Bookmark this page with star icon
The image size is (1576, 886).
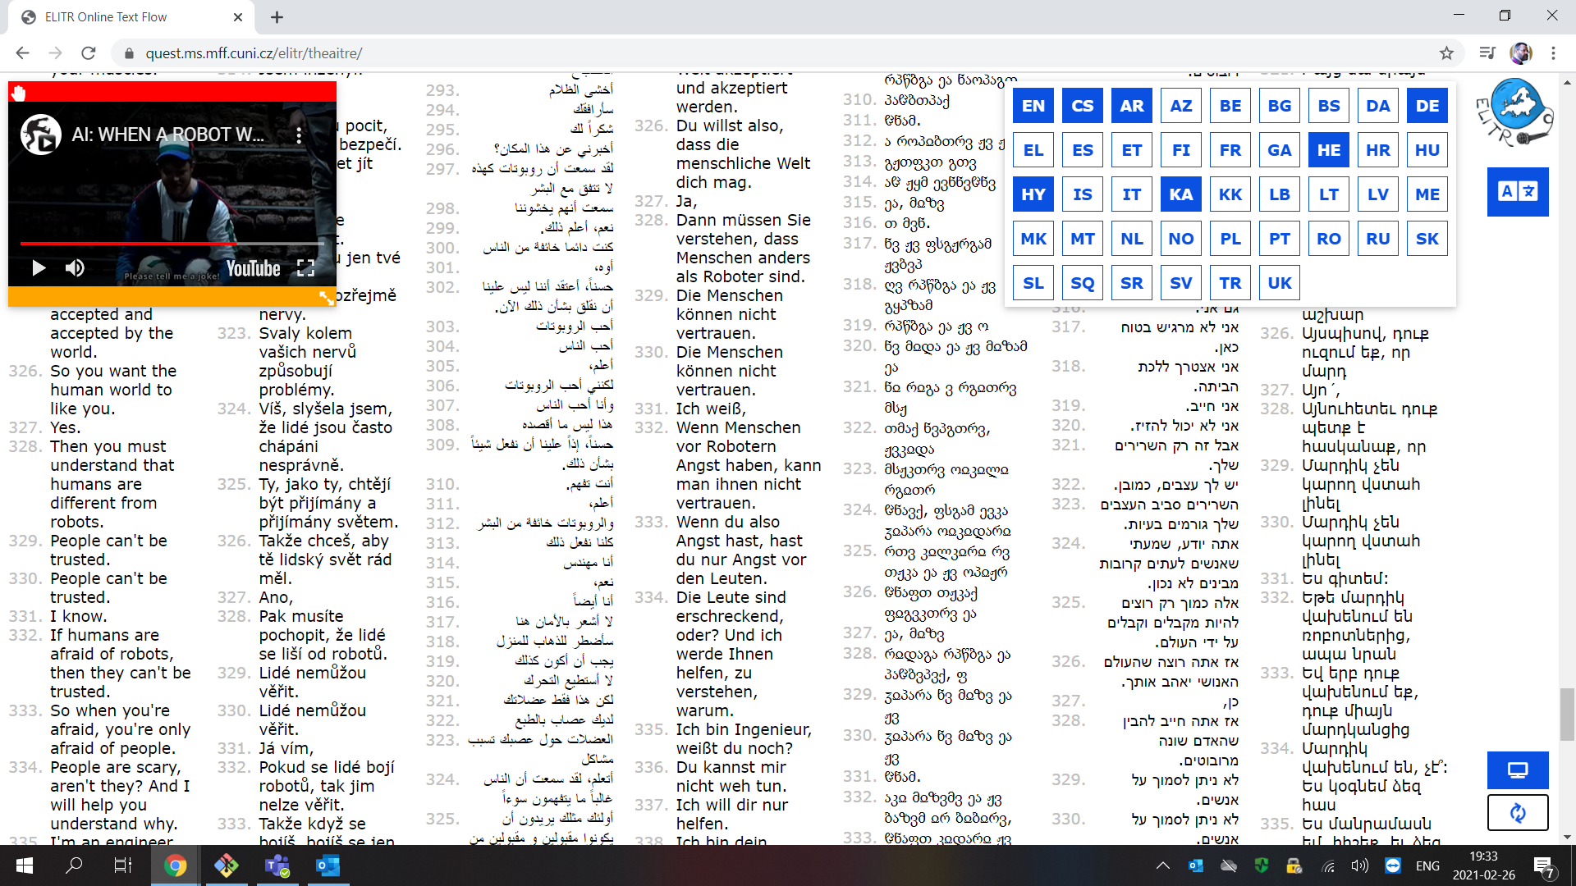[x=1446, y=53]
